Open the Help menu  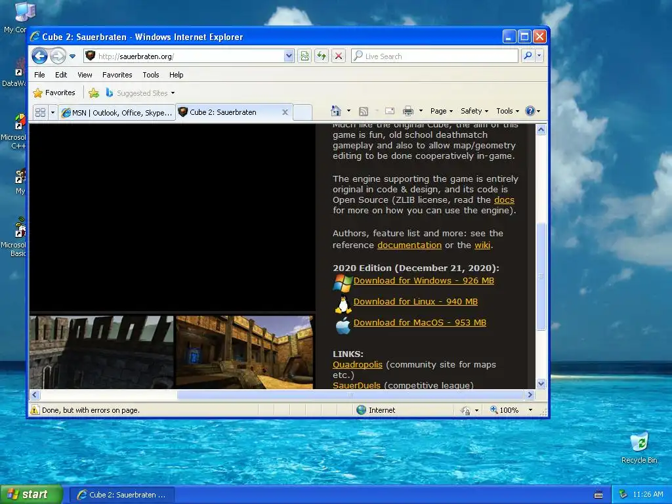coord(176,75)
